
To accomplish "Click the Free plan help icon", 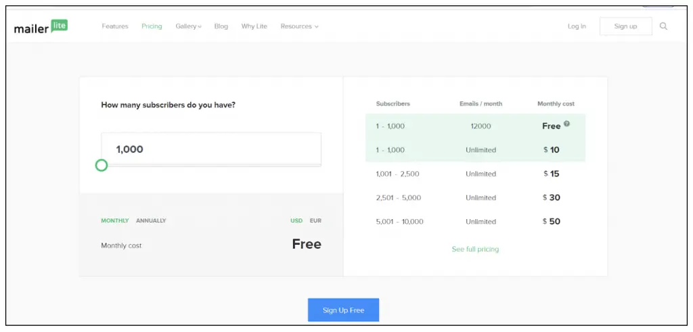I will point(566,124).
